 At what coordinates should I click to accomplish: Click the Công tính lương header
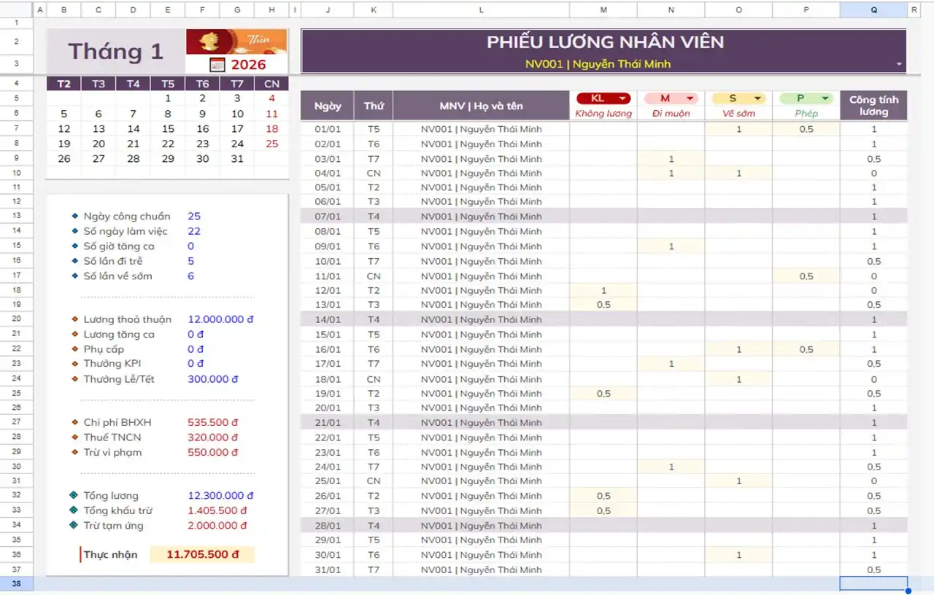pos(873,106)
